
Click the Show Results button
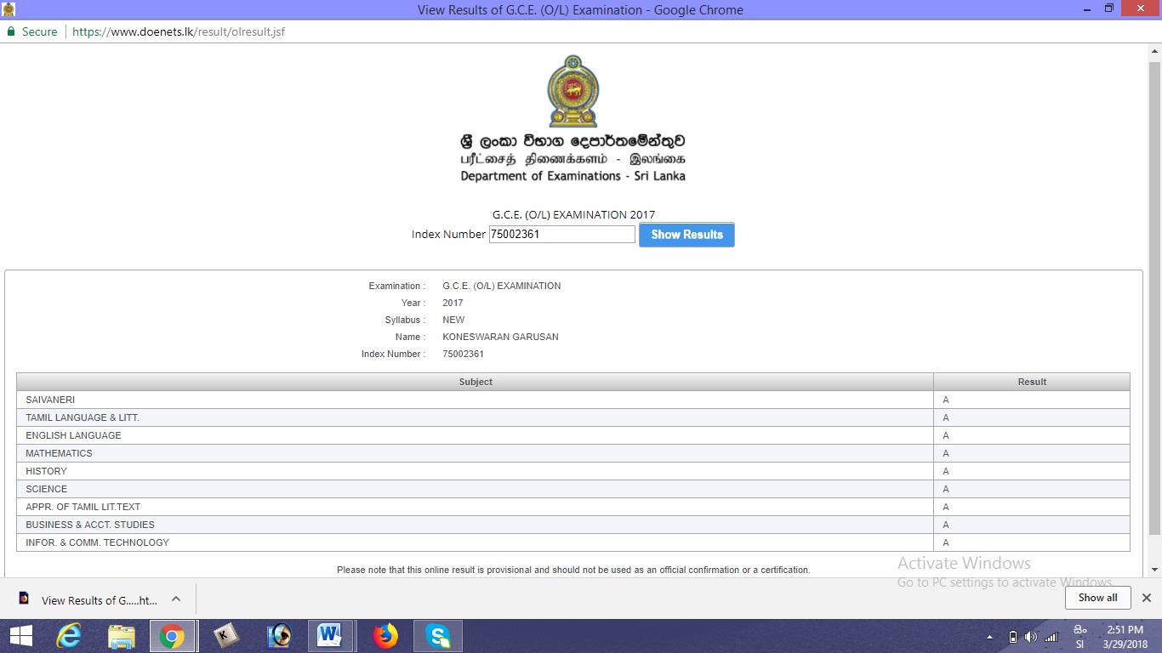click(x=686, y=235)
